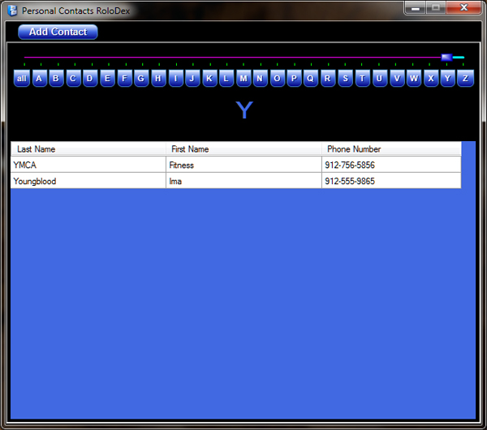Close the Personal Contacts RoloDex window
This screenshot has height=430, width=487.
[x=464, y=8]
